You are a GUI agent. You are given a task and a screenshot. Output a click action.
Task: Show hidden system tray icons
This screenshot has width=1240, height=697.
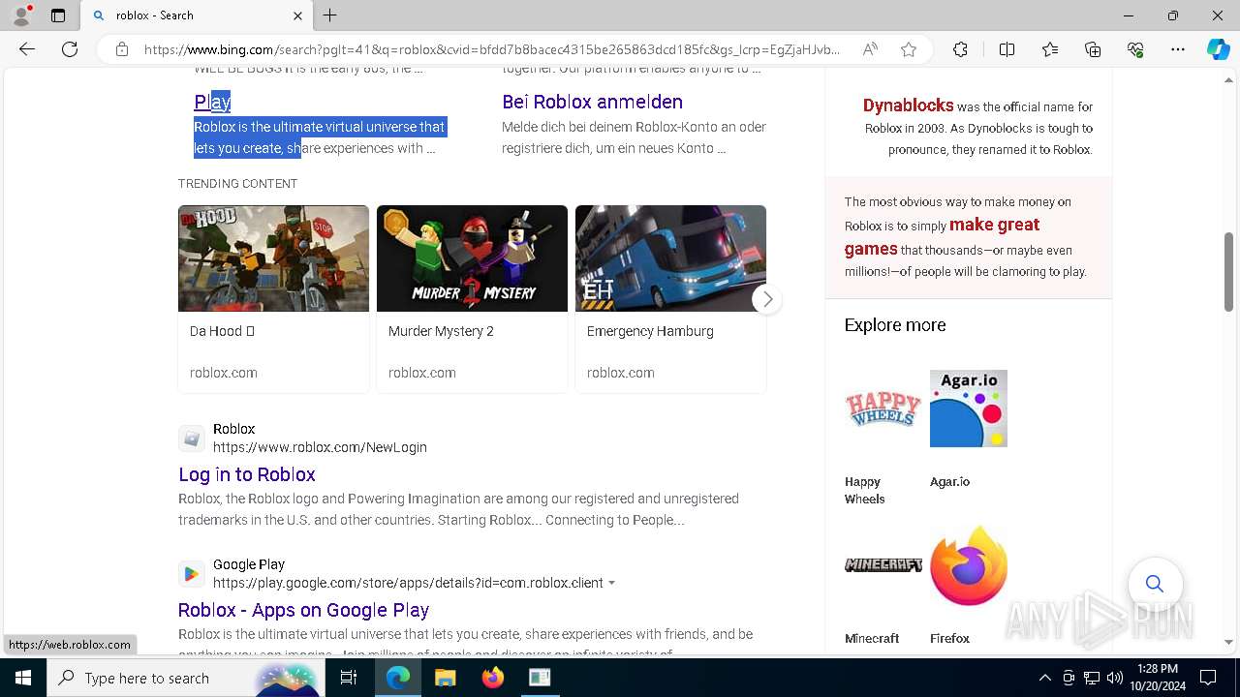(x=1044, y=678)
